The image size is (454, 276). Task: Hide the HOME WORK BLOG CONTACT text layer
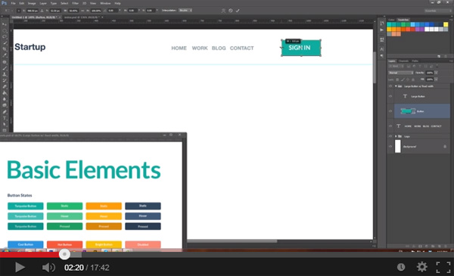[x=390, y=126]
